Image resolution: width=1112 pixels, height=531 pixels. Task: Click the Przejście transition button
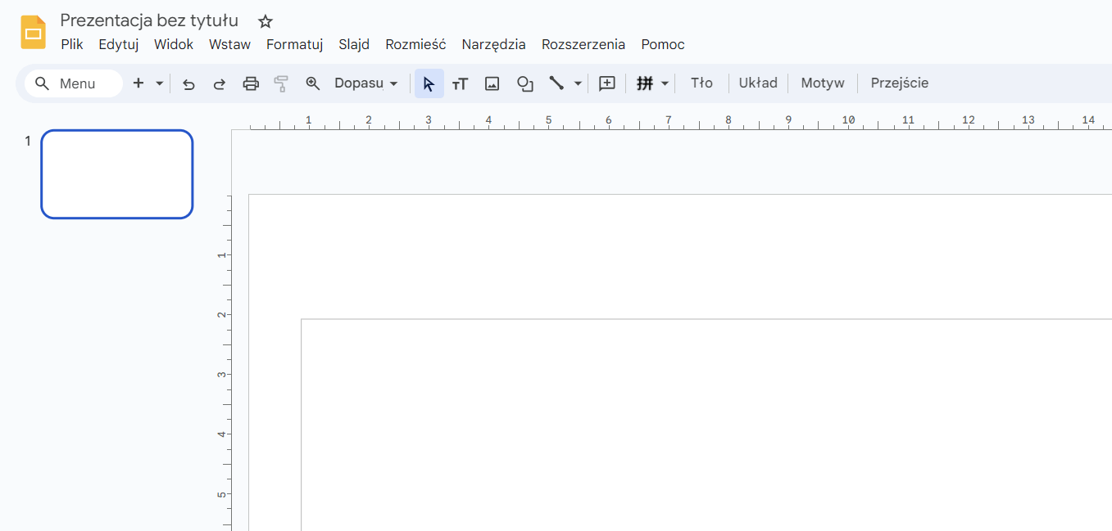click(900, 83)
